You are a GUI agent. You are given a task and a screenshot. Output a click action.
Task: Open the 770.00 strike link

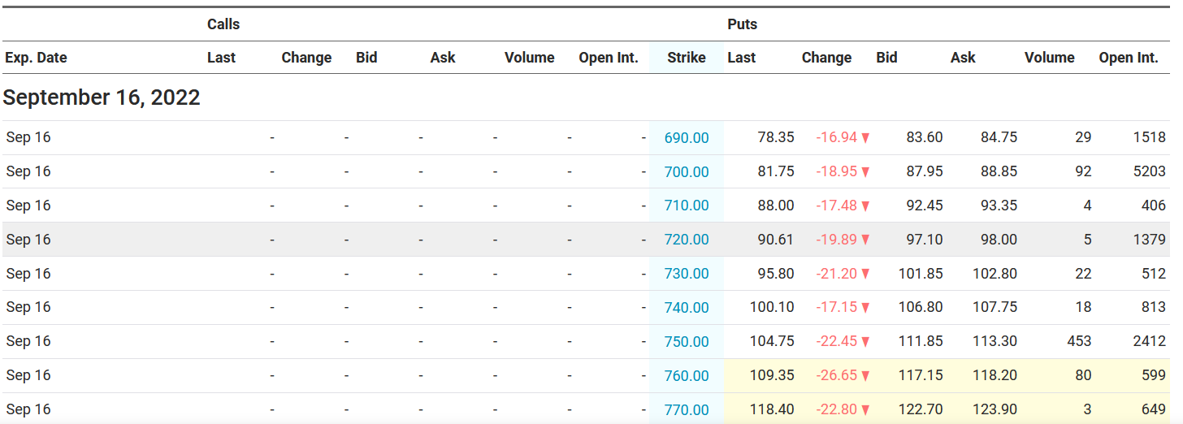pyautogui.click(x=687, y=410)
